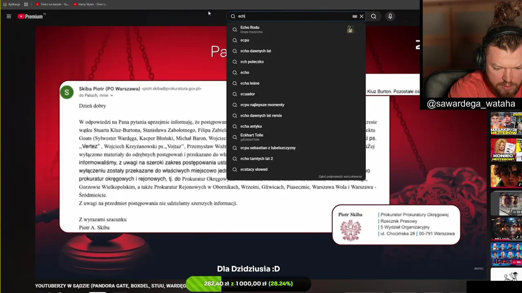Screen dimensions: 522x293
Task: Pick "ecpu sebastian z lubelszczyzny" suggestion
Action: pyautogui.click(x=296, y=148)
